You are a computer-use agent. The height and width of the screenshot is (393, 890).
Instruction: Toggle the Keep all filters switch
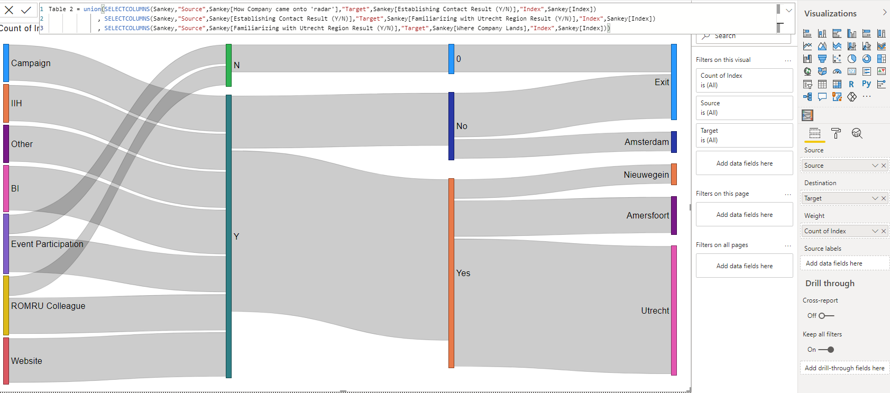click(826, 350)
